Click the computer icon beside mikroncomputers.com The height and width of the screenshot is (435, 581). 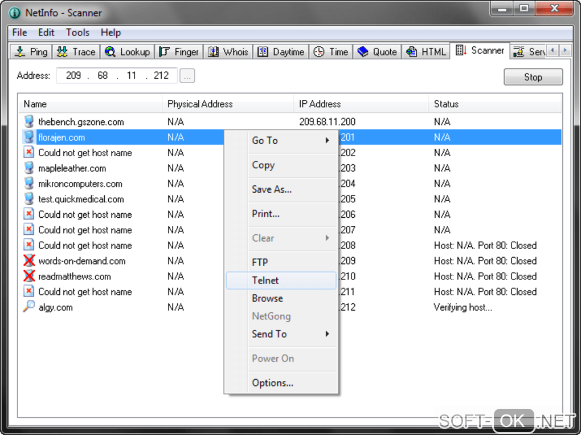pos(29,184)
